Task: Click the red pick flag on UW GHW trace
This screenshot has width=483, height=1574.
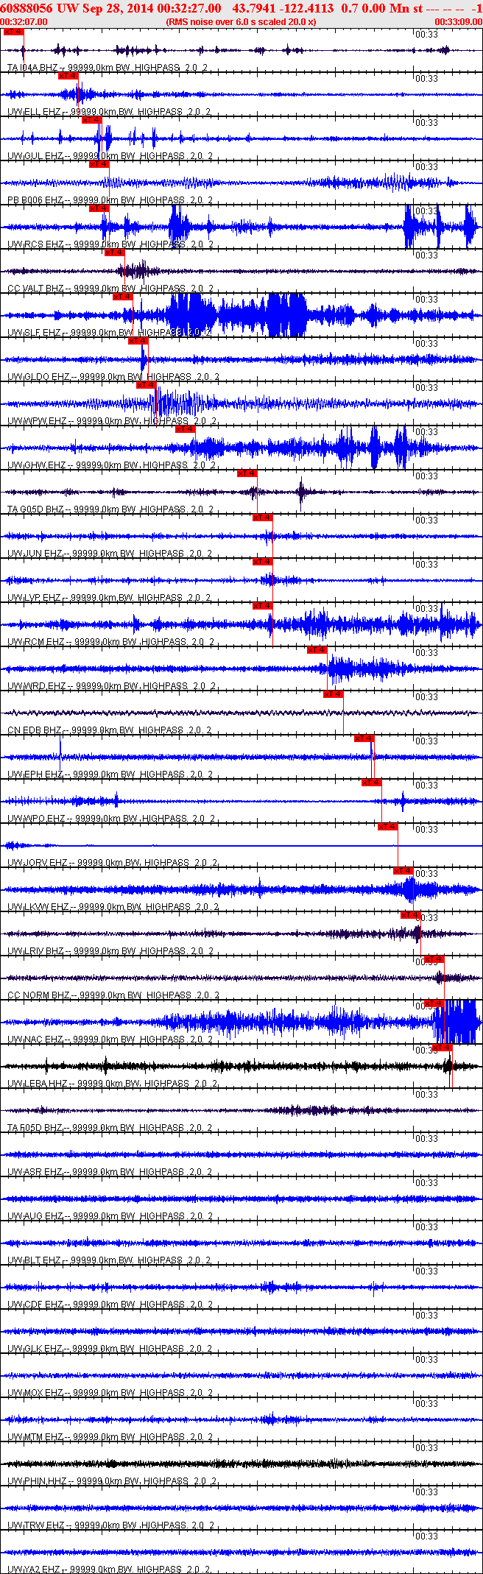Action: pyautogui.click(x=184, y=429)
